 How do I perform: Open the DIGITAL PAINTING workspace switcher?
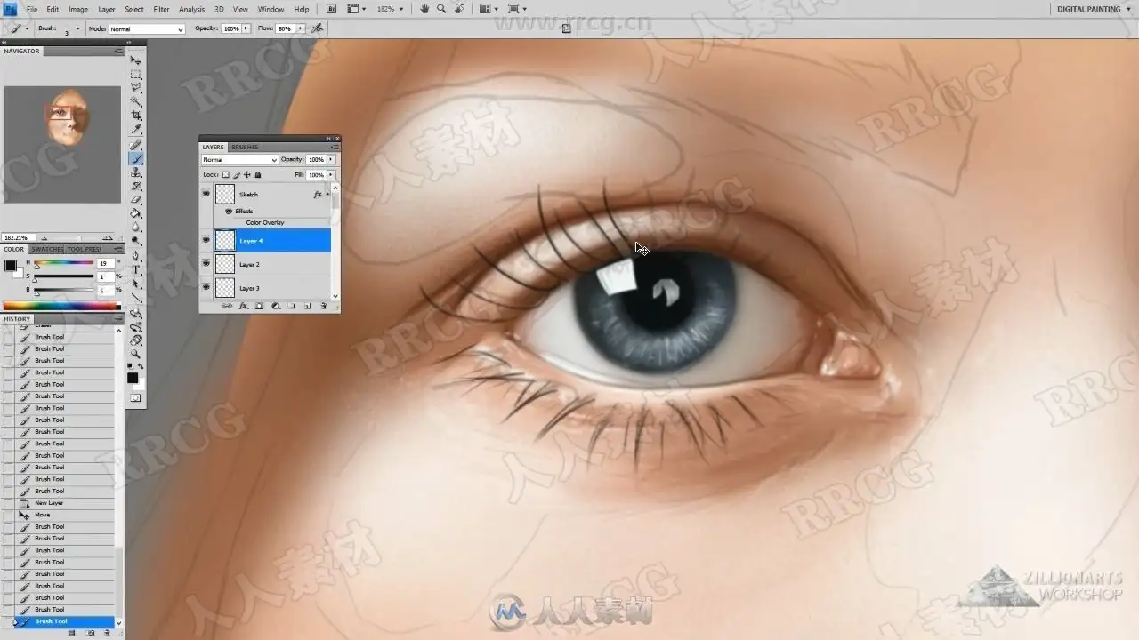coord(1094,9)
